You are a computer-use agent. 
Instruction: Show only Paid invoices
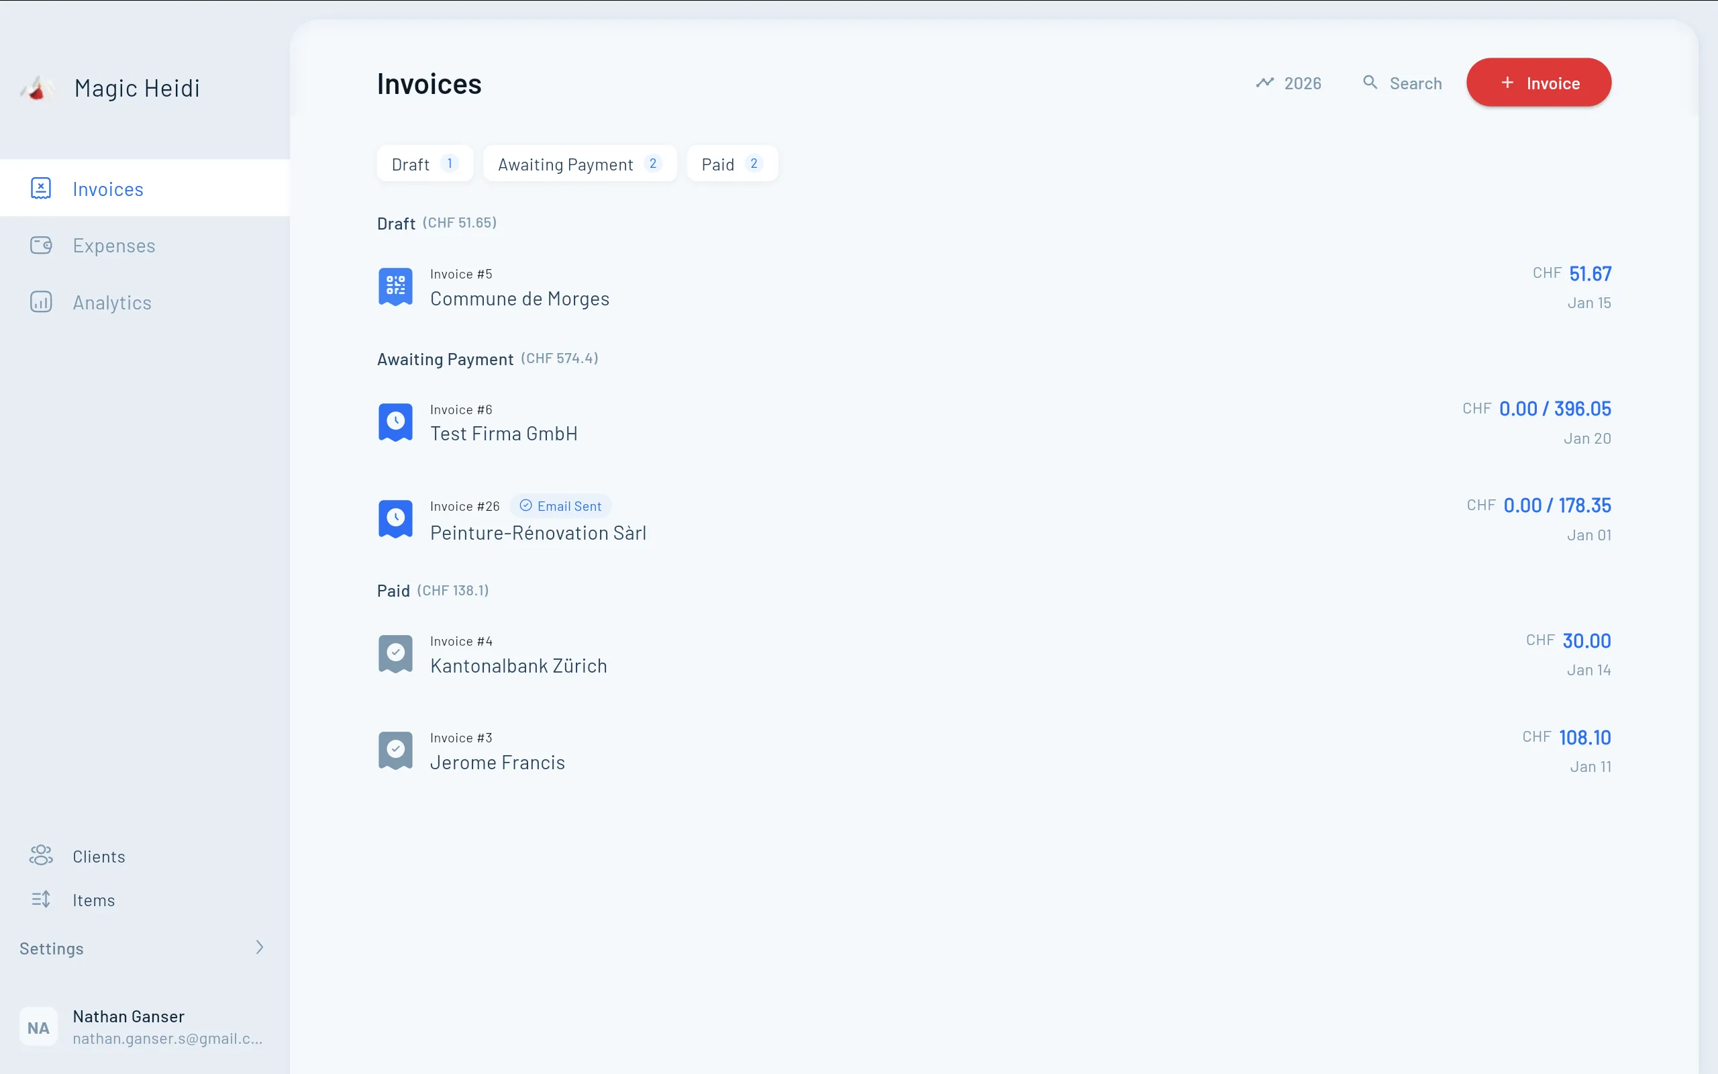tap(731, 162)
